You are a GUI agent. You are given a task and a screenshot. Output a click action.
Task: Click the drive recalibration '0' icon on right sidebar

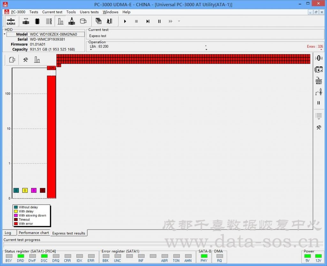[x=318, y=58]
